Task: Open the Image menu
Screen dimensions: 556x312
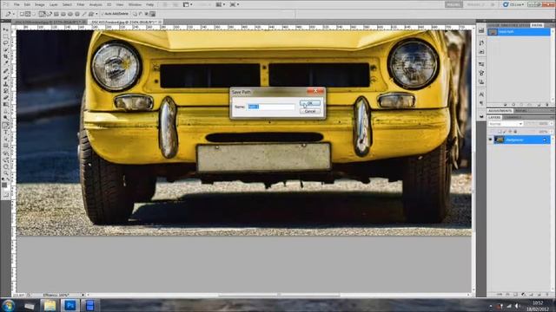Action: (x=40, y=4)
